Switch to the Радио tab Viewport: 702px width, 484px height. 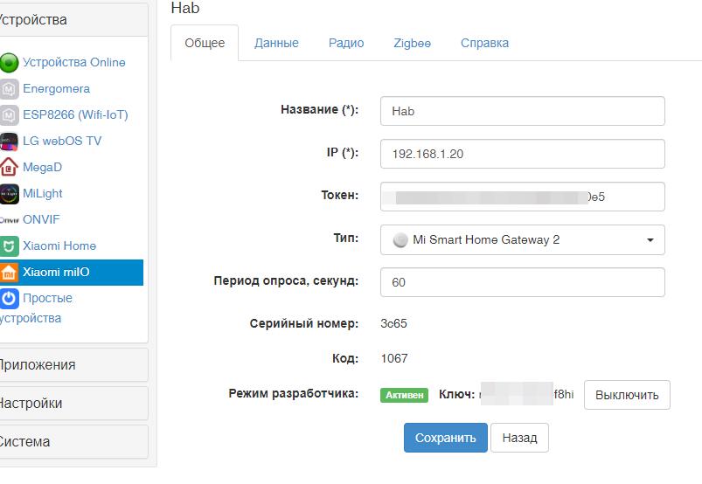346,43
